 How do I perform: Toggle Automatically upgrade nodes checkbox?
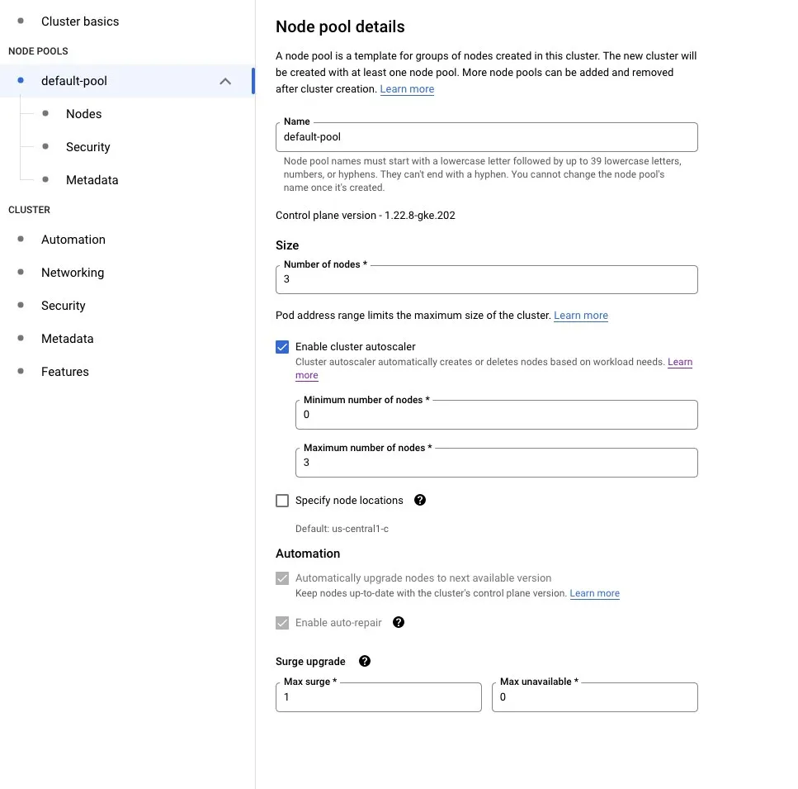point(282,578)
